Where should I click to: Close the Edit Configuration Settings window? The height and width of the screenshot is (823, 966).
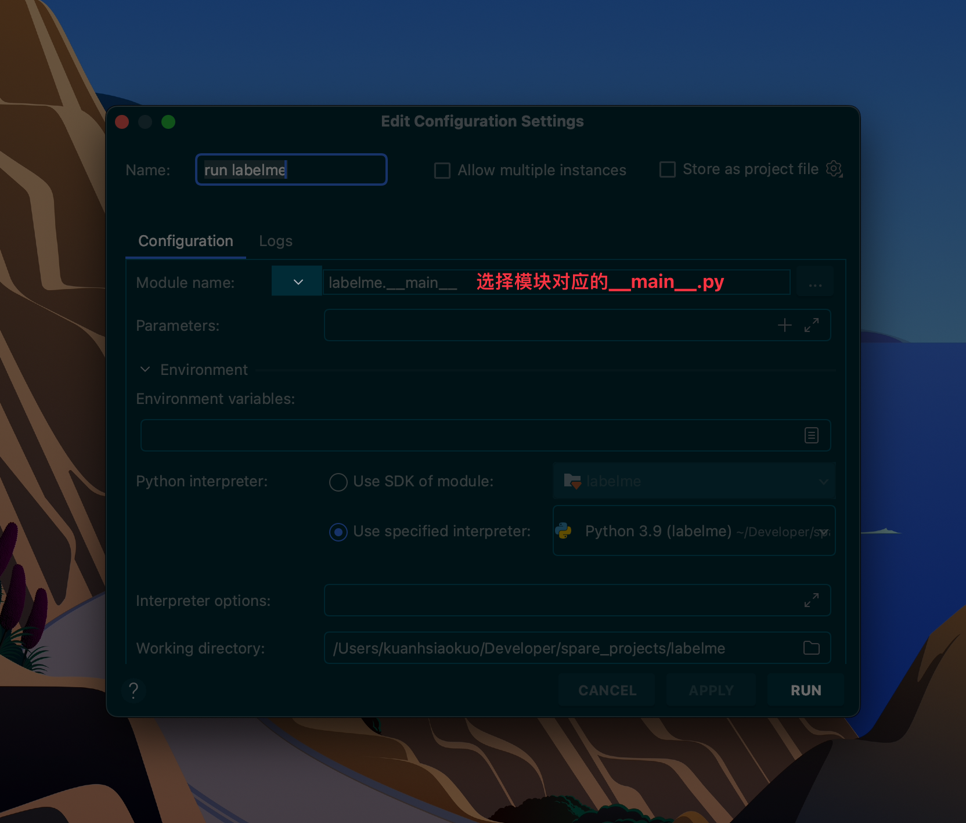point(122,122)
